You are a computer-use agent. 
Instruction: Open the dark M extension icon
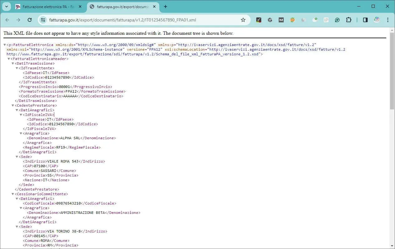(x=281, y=20)
